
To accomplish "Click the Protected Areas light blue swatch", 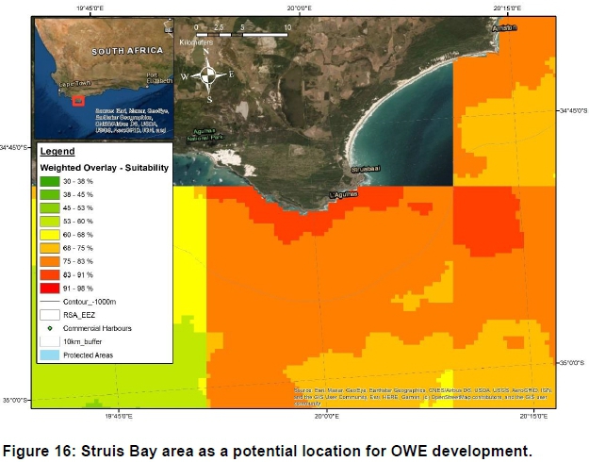I will click(50, 355).
